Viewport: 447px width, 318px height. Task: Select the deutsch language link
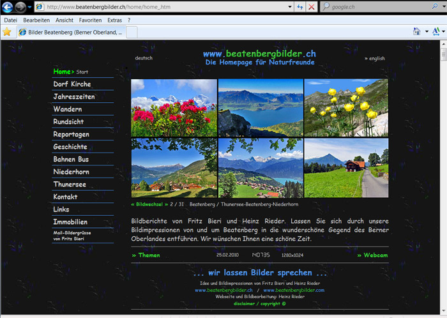click(x=144, y=58)
